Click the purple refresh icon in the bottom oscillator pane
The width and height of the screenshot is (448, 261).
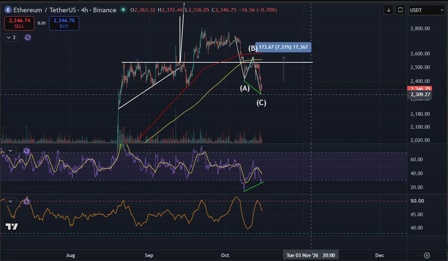tap(27, 202)
